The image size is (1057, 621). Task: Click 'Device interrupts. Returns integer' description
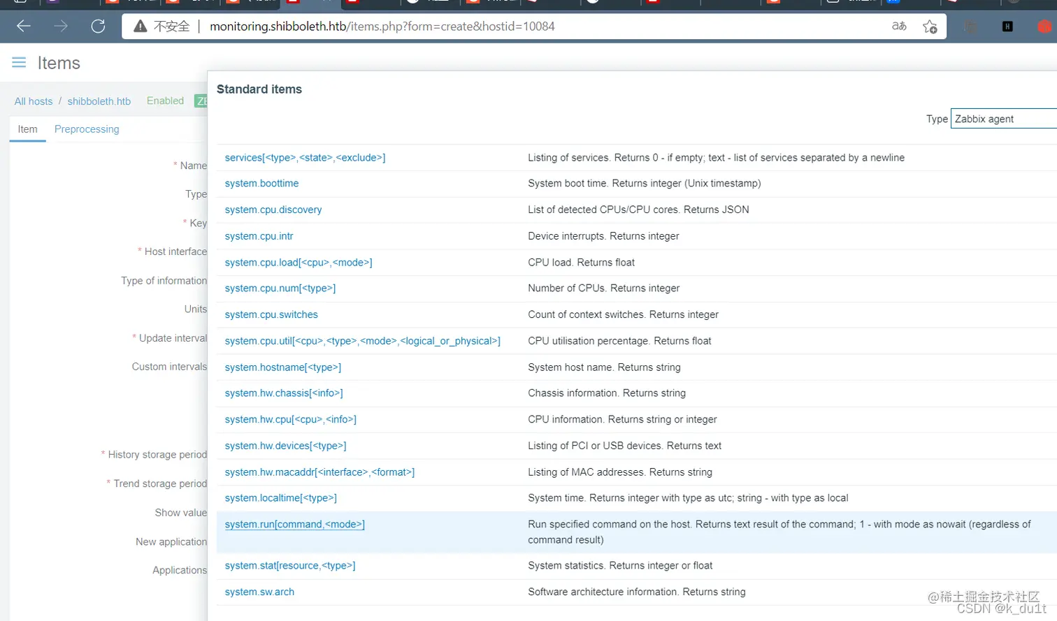tap(603, 236)
